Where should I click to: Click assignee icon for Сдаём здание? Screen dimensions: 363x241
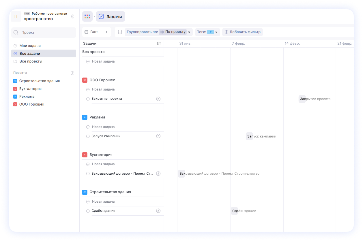[x=158, y=211]
